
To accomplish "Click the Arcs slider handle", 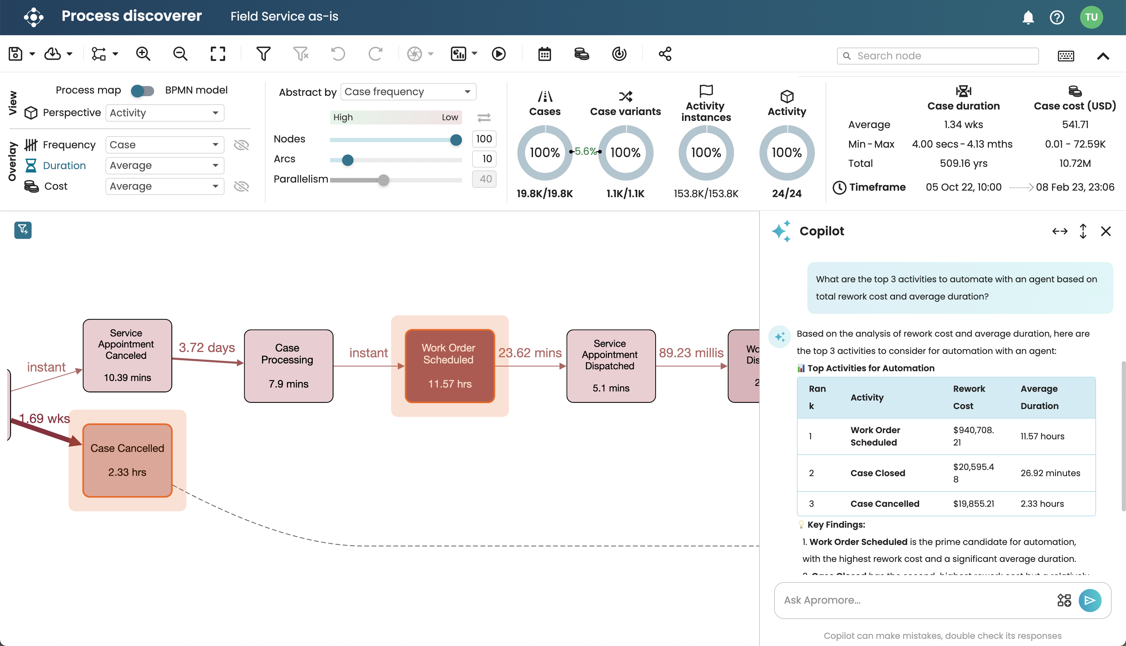I will tap(348, 160).
